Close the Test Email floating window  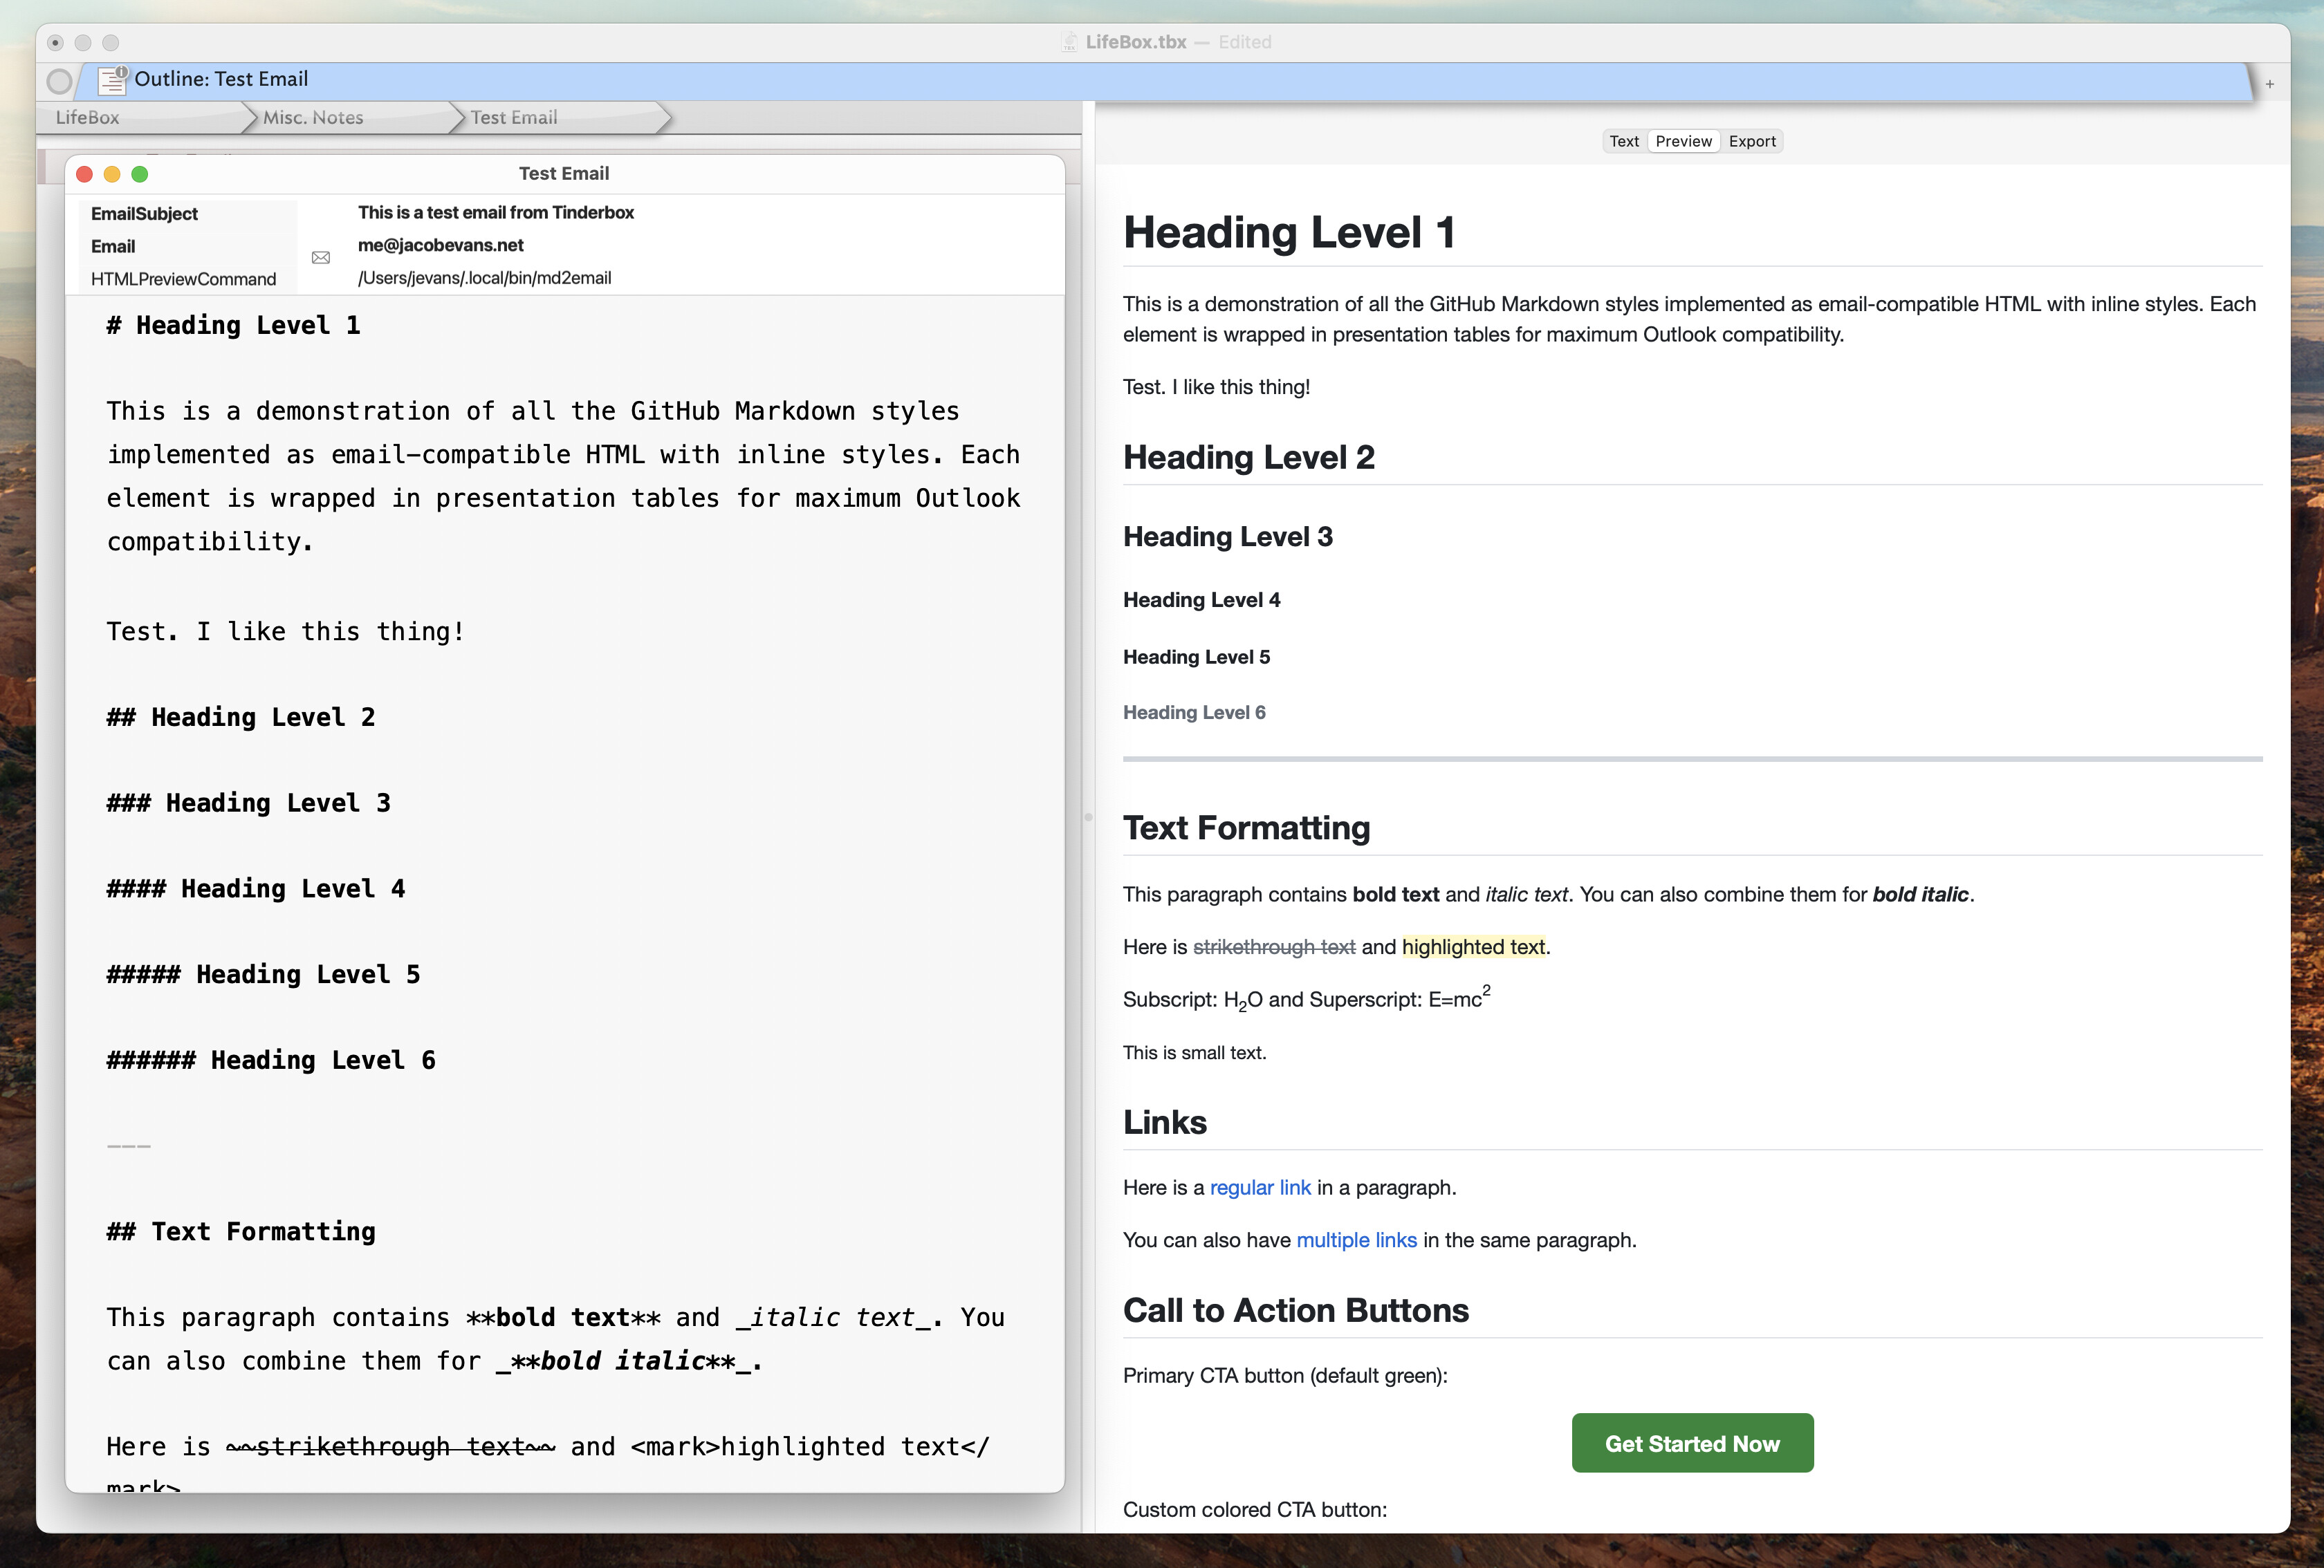pyautogui.click(x=85, y=174)
